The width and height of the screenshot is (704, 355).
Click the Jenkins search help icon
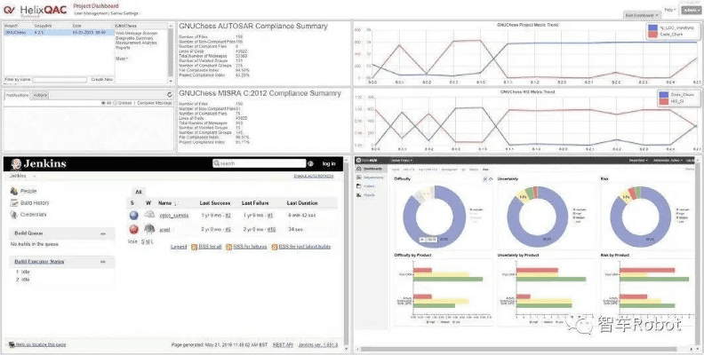(311, 164)
